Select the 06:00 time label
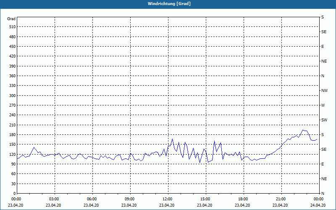The height and width of the screenshot is (210, 336). point(92,199)
